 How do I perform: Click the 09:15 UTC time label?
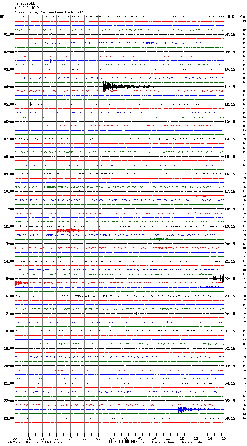(x=230, y=52)
